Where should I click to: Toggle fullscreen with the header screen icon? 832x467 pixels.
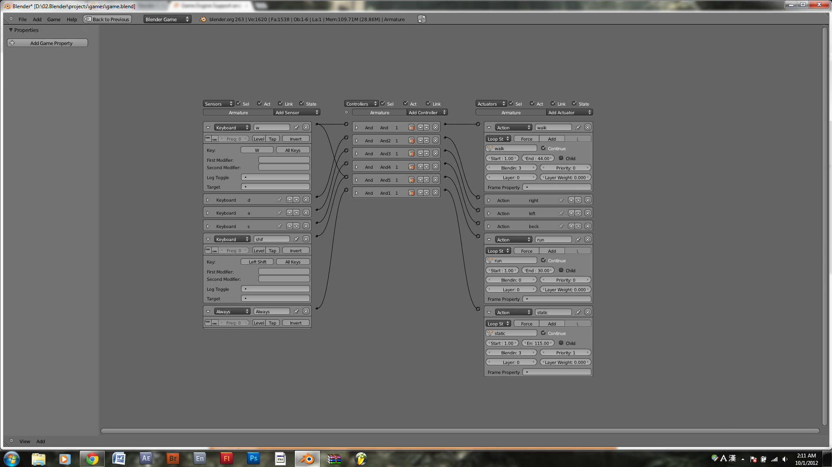point(421,19)
